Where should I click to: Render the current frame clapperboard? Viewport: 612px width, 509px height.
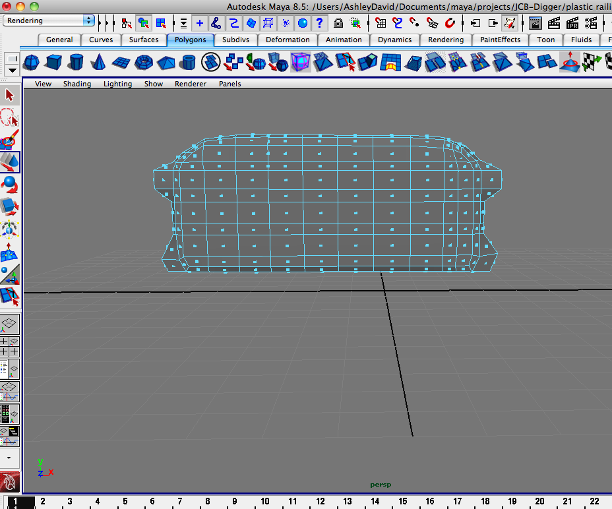pyautogui.click(x=554, y=24)
